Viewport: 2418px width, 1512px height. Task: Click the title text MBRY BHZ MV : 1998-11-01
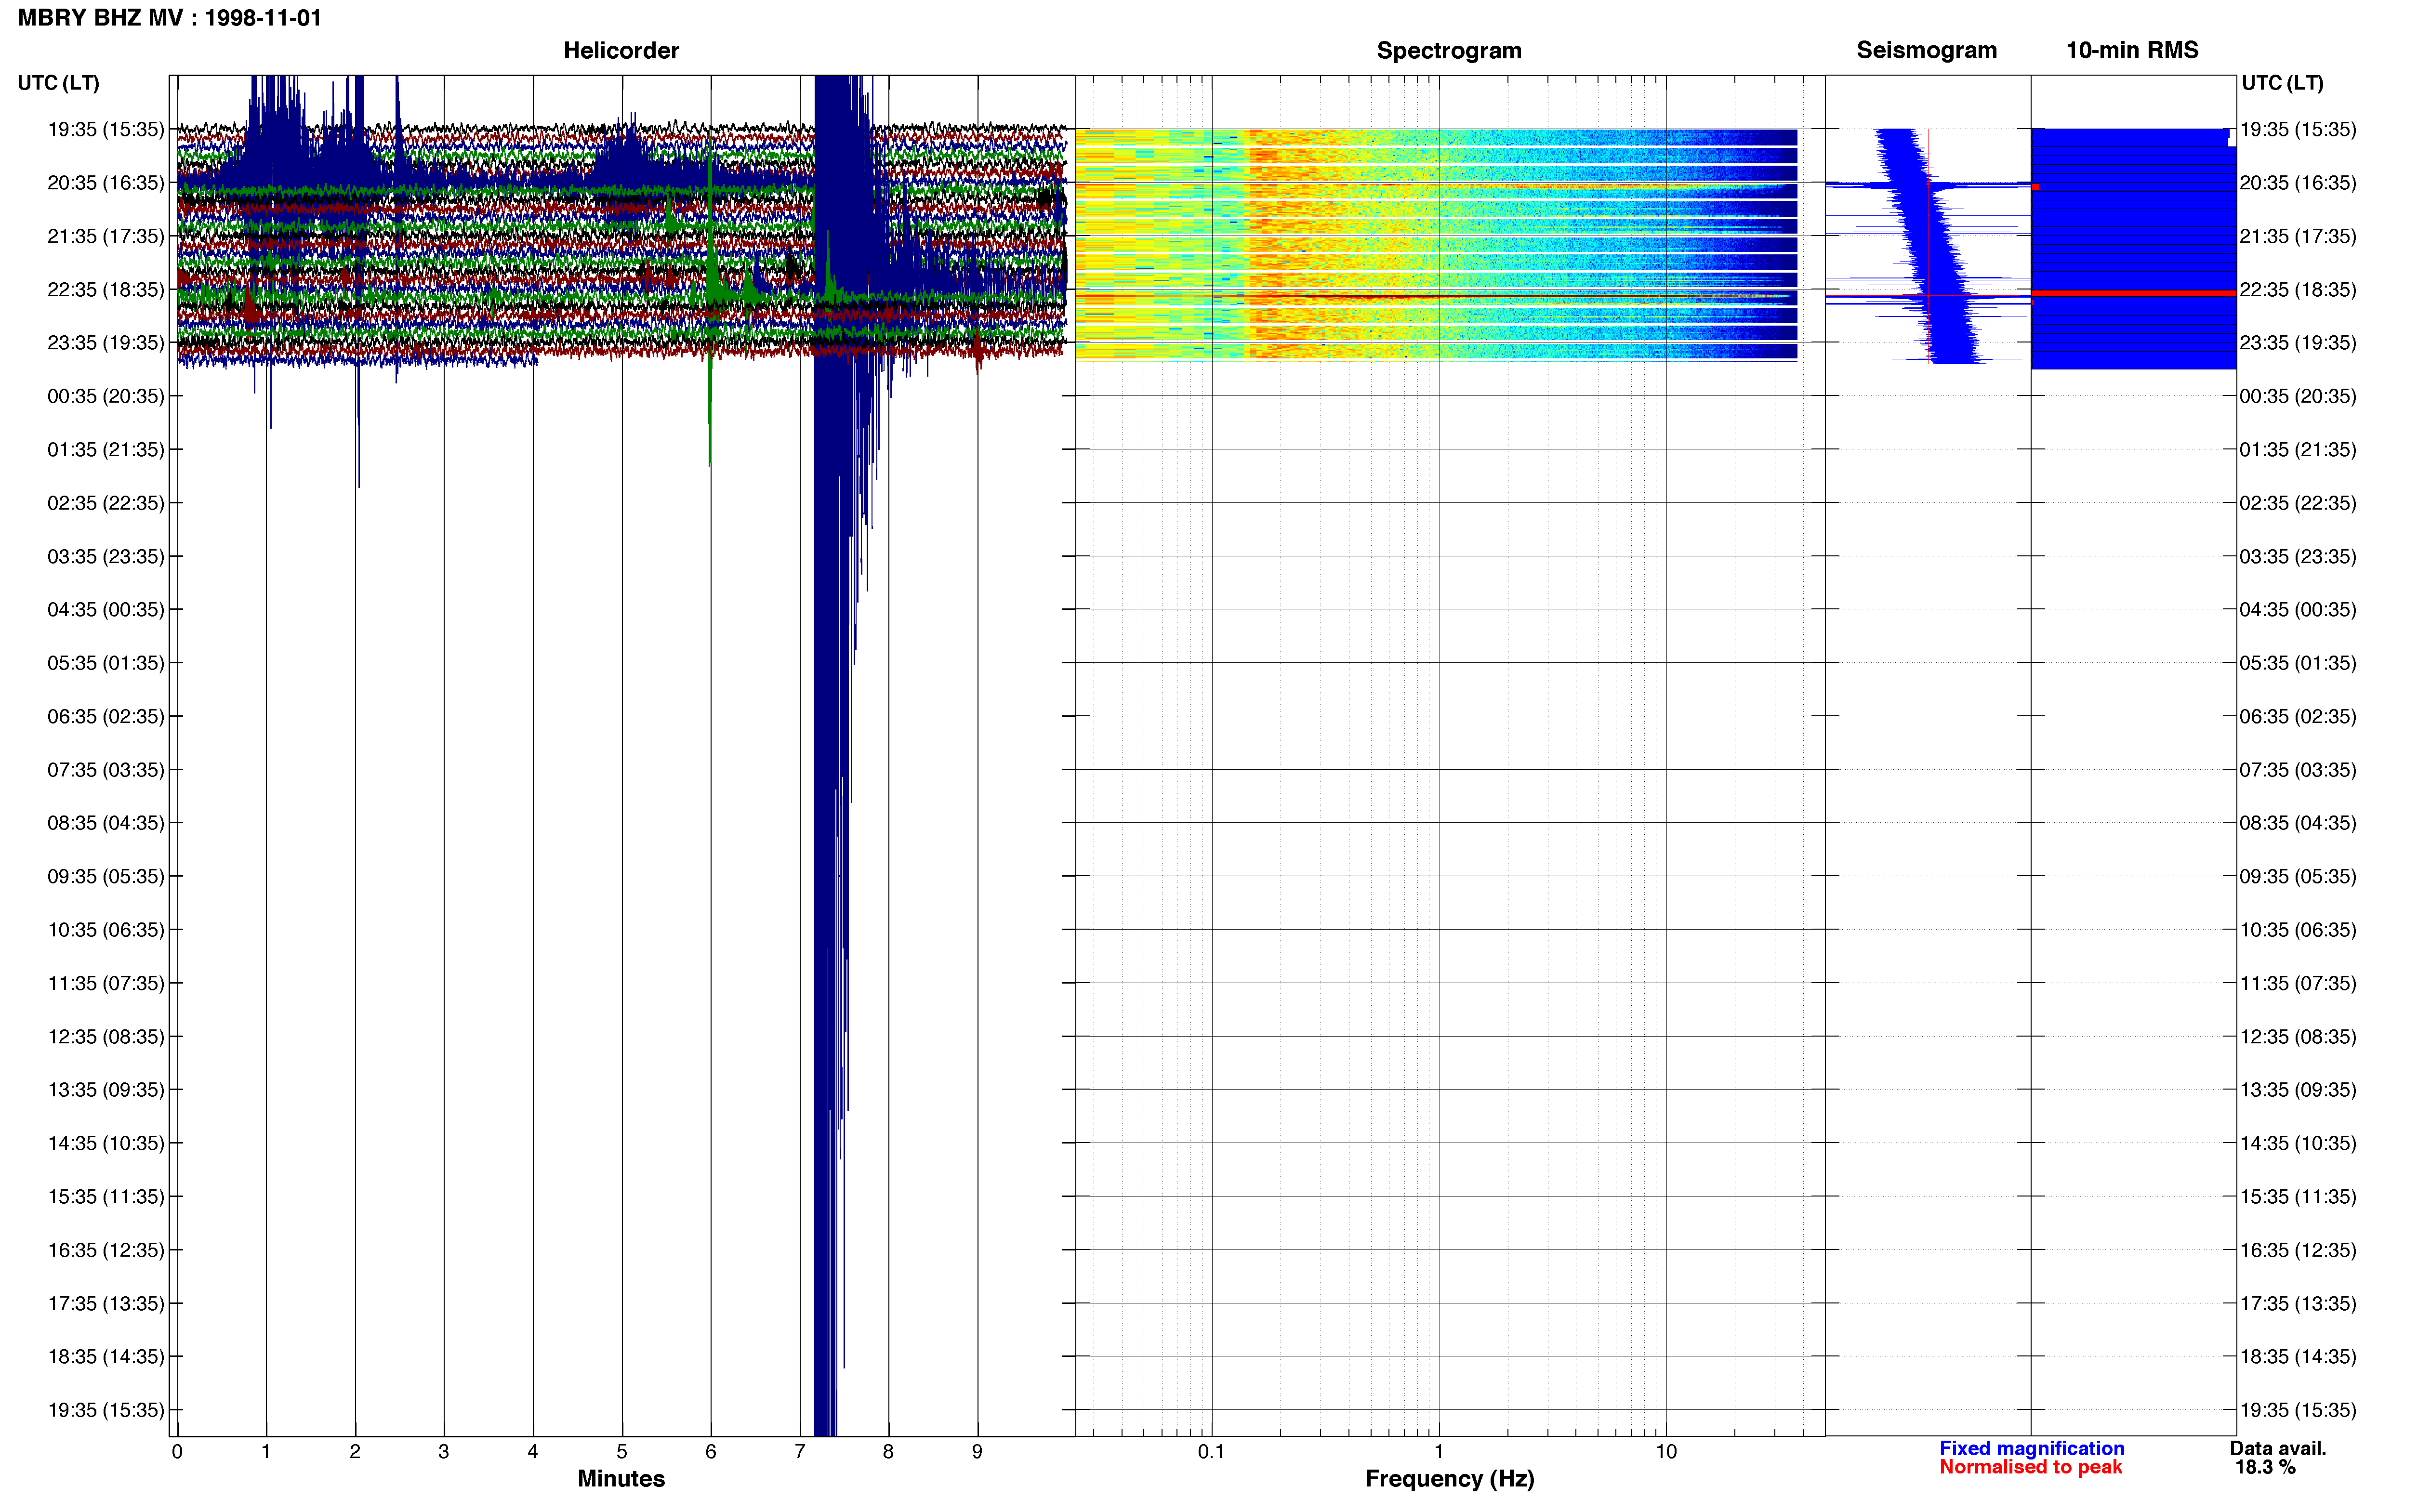click(169, 18)
